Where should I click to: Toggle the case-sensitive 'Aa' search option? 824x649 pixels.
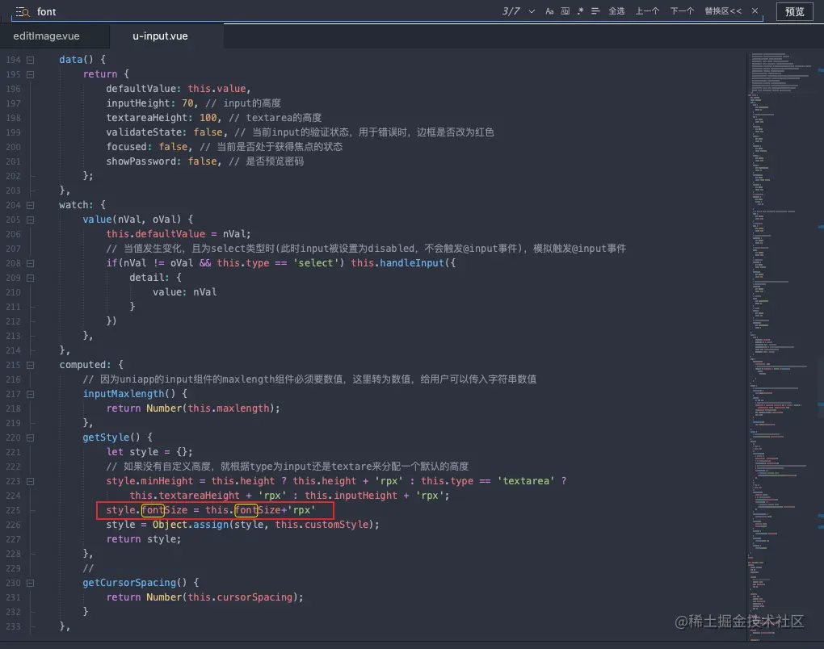point(549,11)
